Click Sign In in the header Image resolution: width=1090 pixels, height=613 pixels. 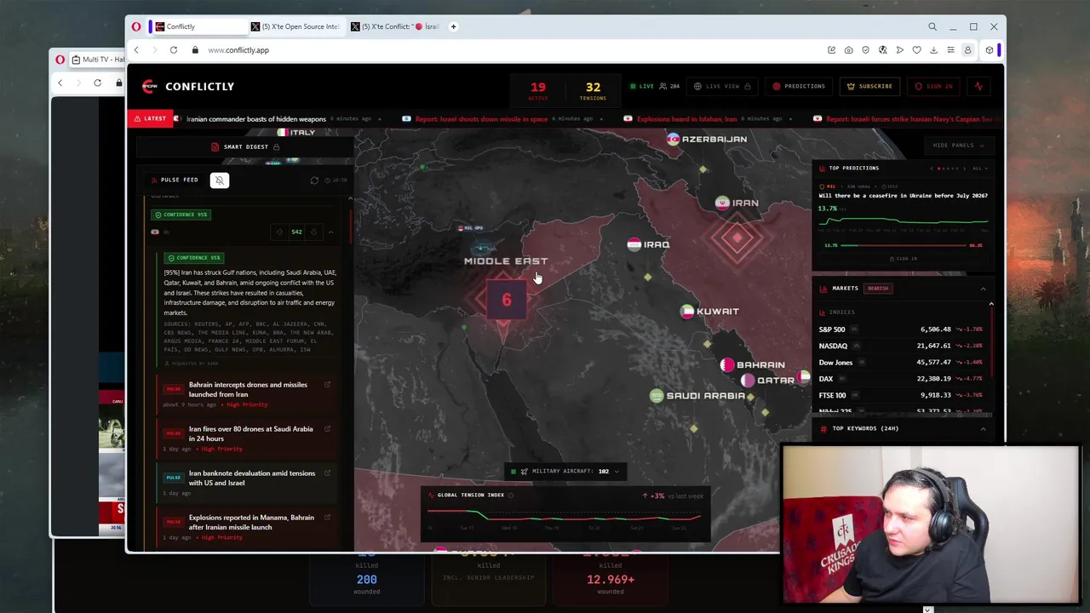(934, 86)
